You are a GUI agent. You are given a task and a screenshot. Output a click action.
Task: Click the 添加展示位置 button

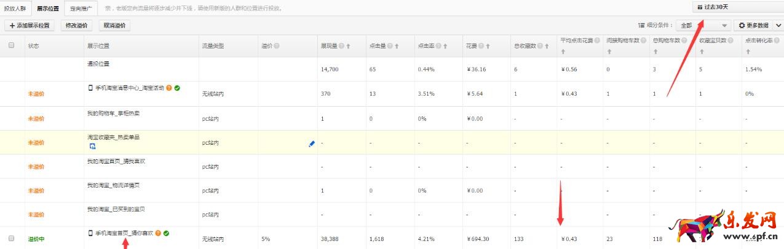(x=30, y=26)
